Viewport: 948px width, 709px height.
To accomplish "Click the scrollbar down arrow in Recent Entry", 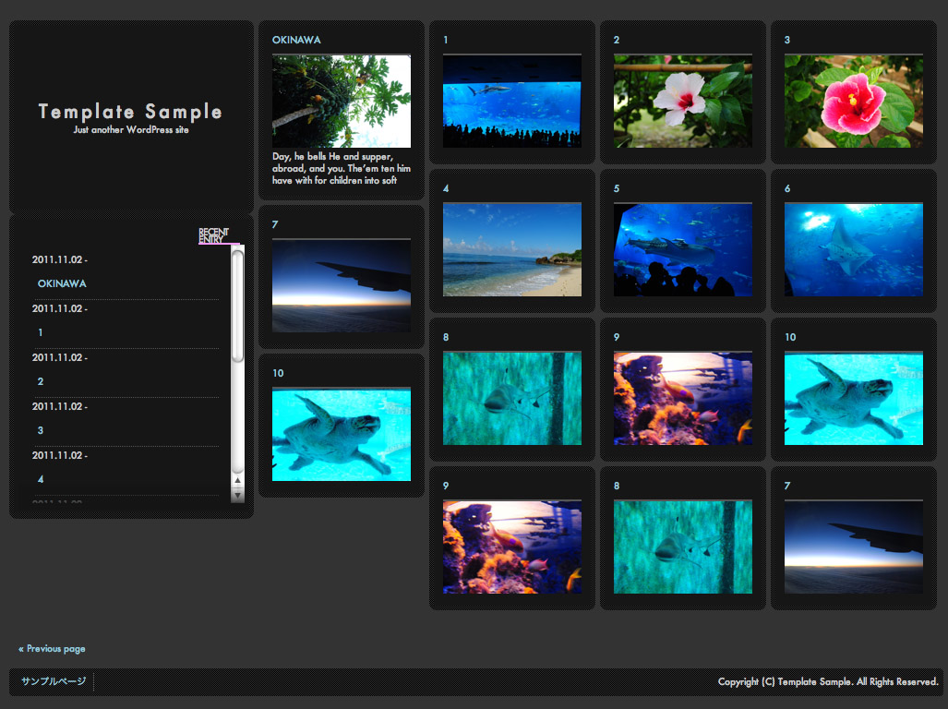I will [237, 496].
